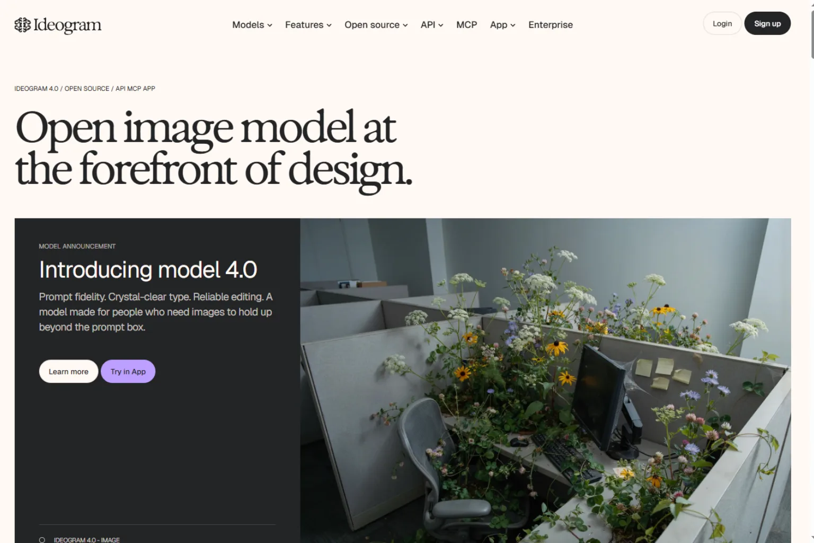The image size is (814, 543).
Task: Click the Ideogram wordmark text
Action: point(67,25)
